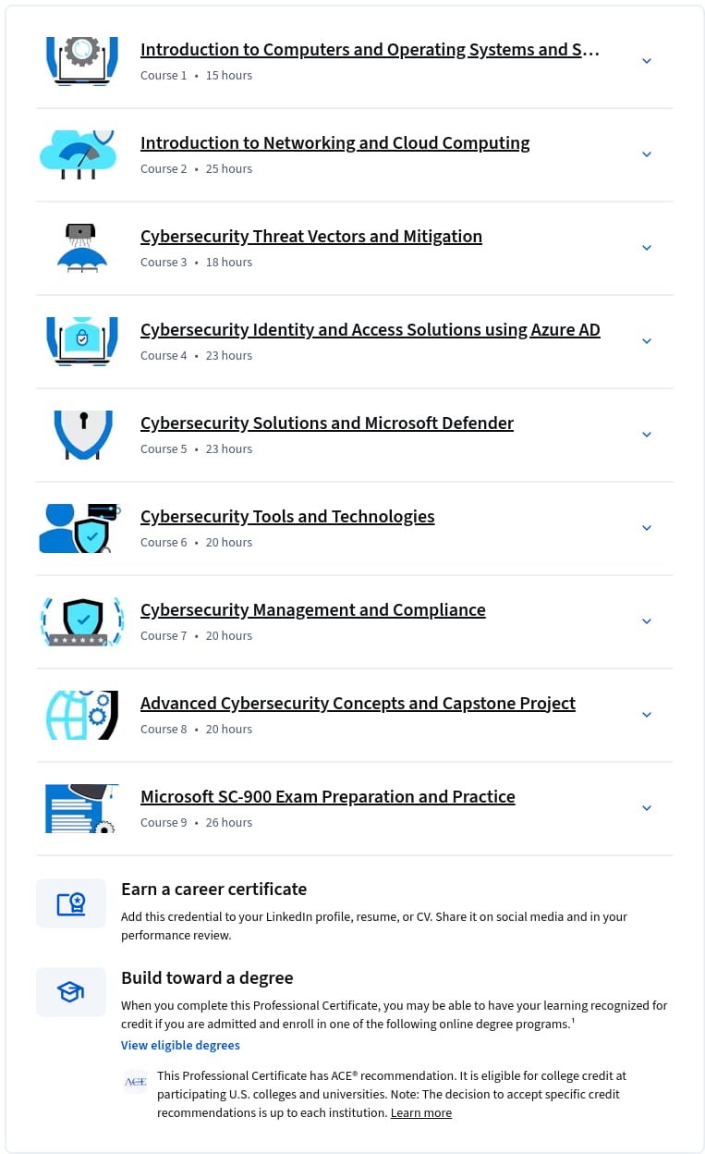Click the Course 1 computer gear thumbnail icon
705x1154 pixels.
[82, 61]
